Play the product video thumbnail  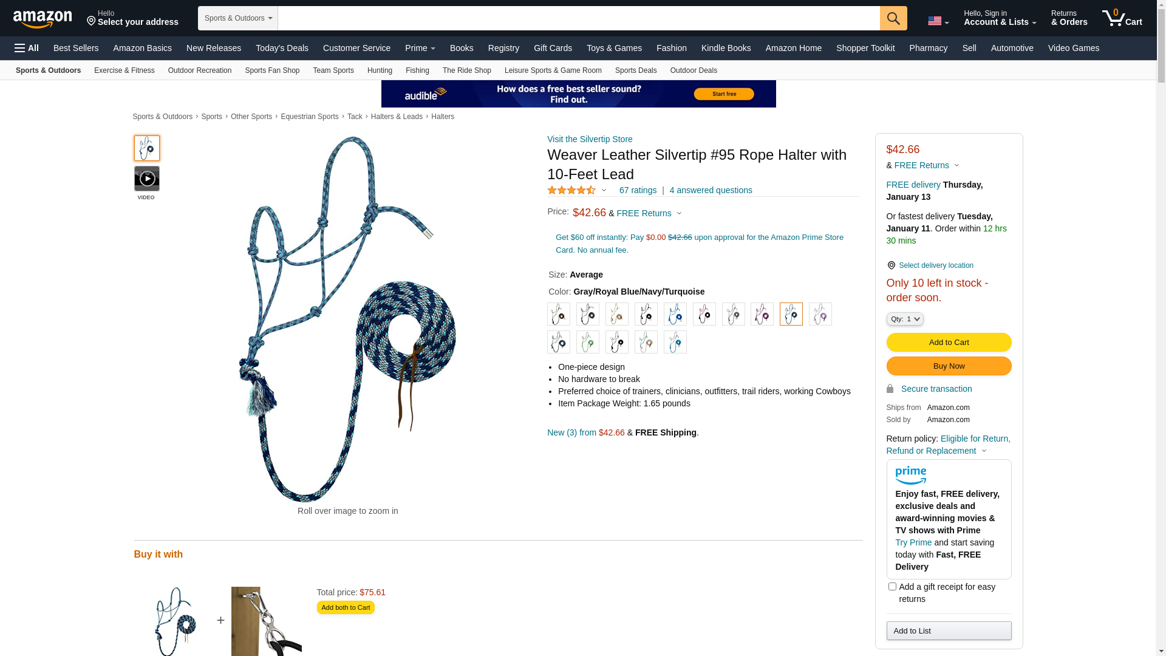[147, 179]
